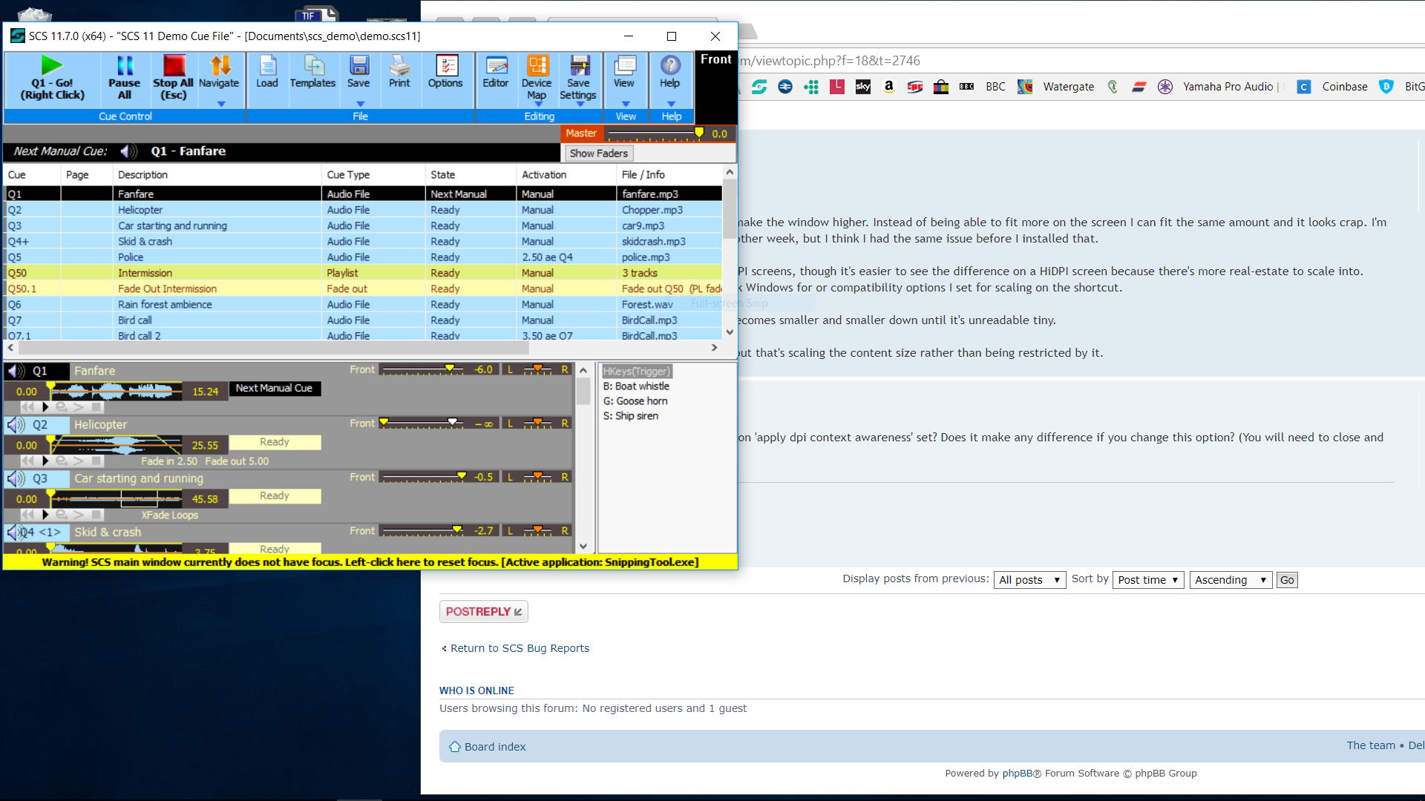Click the speaker icon for Q2 Helicopter

[x=16, y=425]
